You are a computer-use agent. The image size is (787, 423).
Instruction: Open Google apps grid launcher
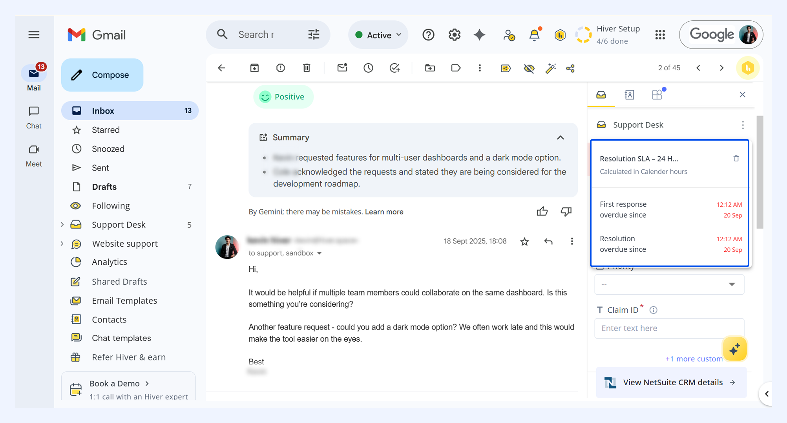tap(660, 35)
